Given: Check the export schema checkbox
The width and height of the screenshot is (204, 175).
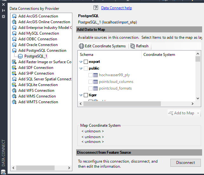Looking at the screenshot, I should pyautogui.click(x=86, y=62).
